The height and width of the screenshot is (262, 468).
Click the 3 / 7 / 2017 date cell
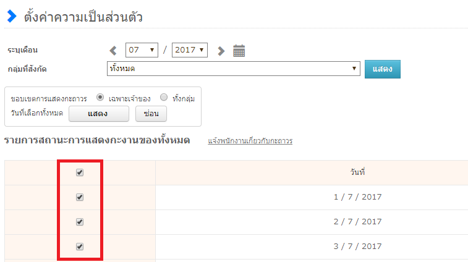coord(357,247)
